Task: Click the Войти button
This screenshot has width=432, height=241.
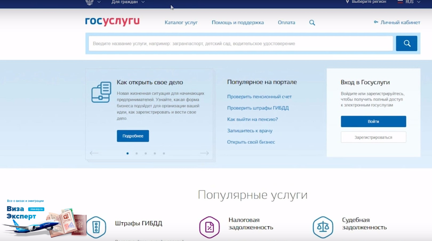Action: click(x=373, y=121)
